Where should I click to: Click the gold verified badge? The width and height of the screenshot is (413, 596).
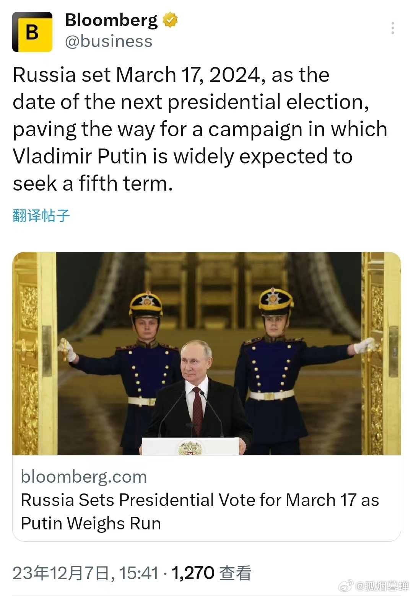[170, 20]
